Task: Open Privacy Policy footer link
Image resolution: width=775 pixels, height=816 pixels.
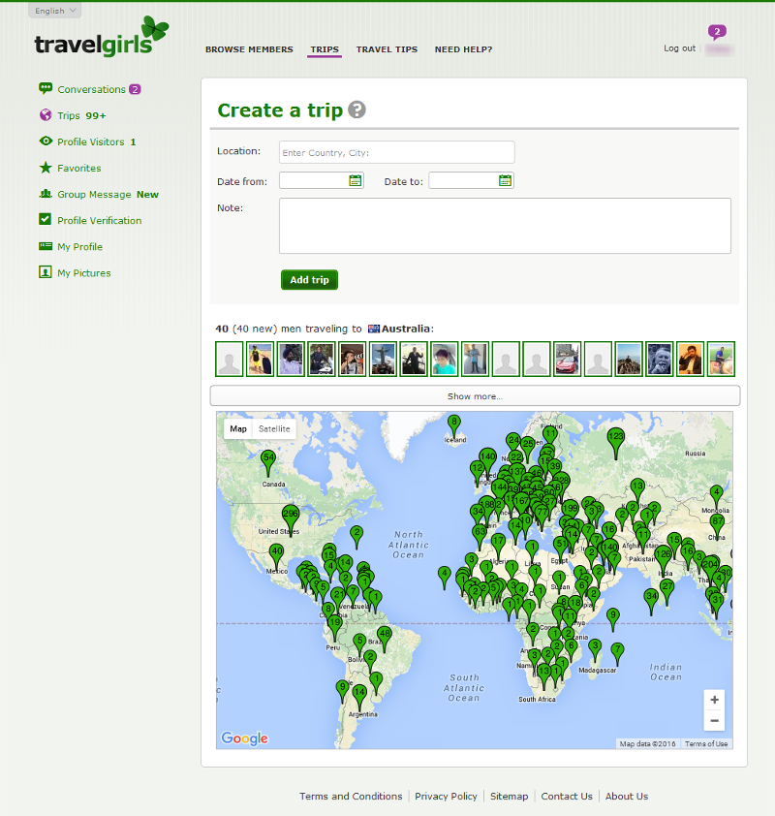Action: 446,797
